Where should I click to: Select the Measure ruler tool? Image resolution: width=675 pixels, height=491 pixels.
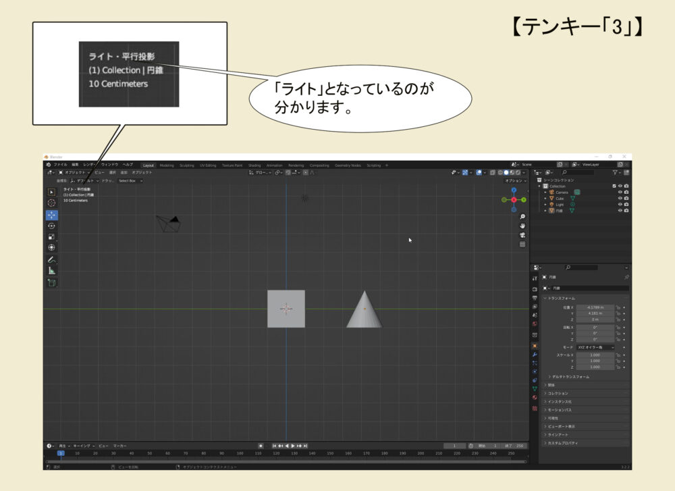[x=52, y=270]
